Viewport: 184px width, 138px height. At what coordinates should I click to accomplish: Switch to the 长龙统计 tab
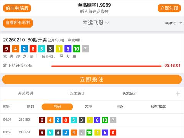(x=130, y=94)
